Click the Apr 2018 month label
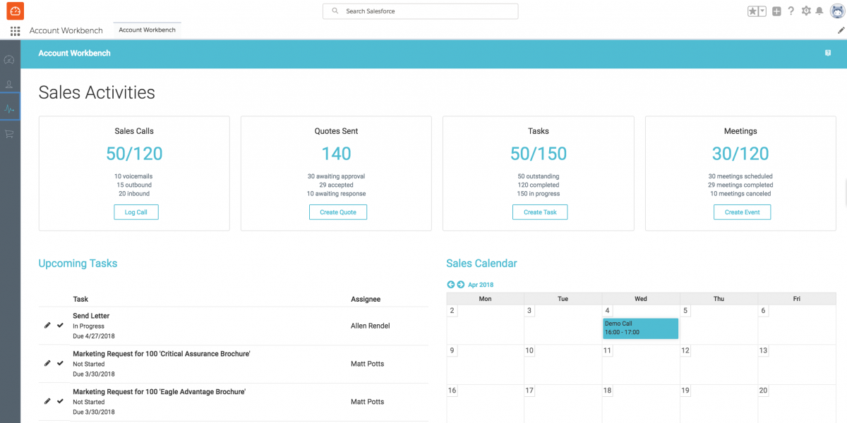The width and height of the screenshot is (847, 423). [481, 285]
